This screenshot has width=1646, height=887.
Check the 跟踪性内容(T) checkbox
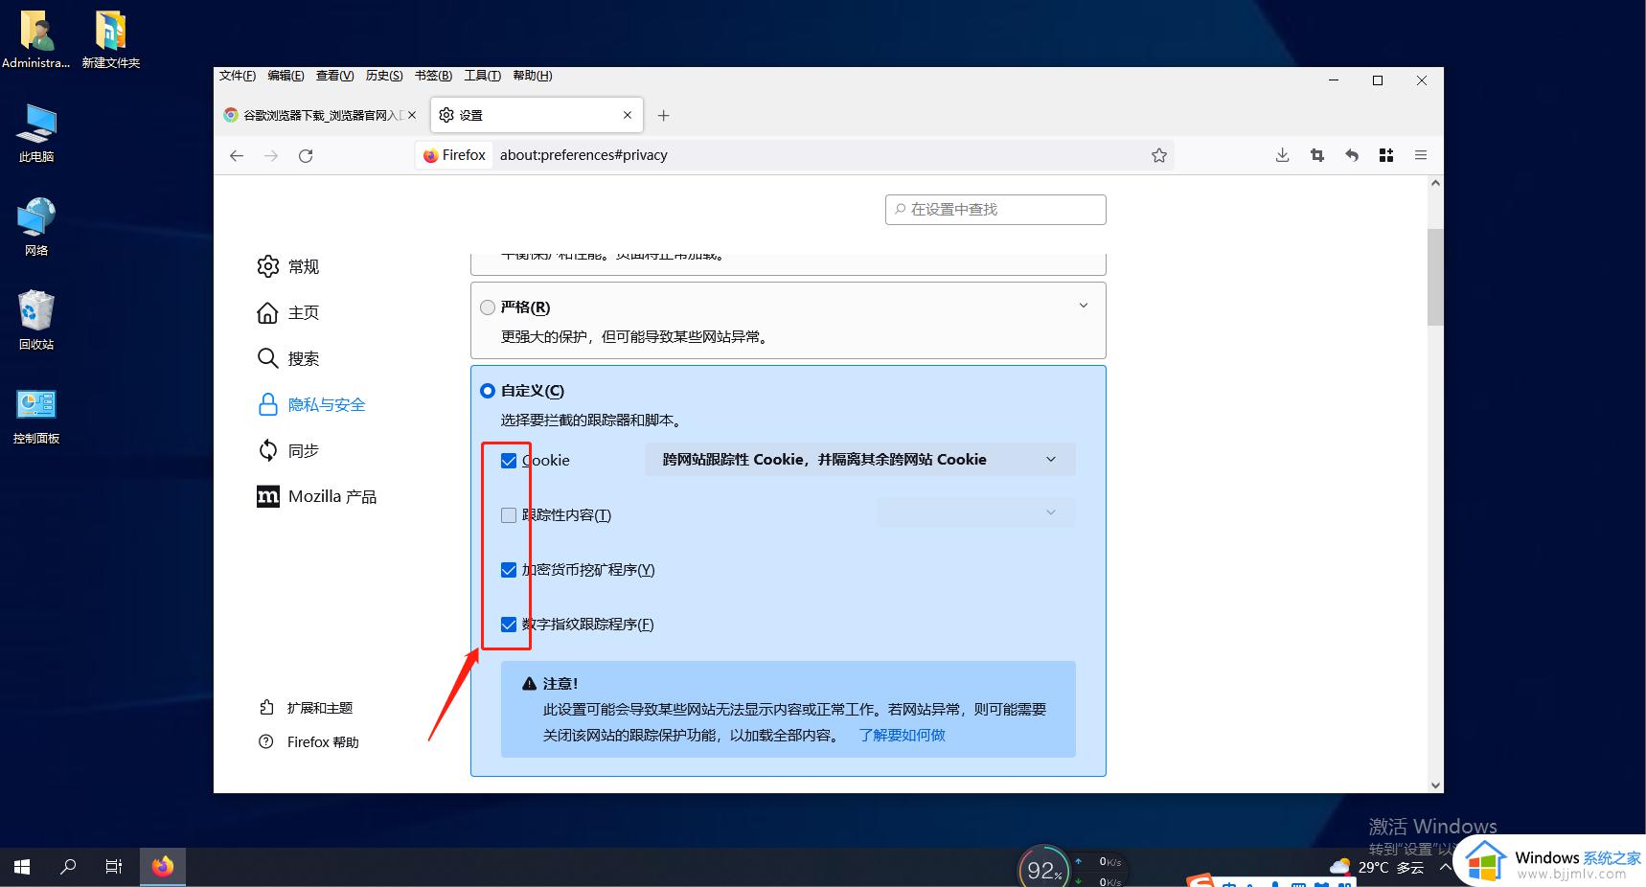tap(509, 515)
